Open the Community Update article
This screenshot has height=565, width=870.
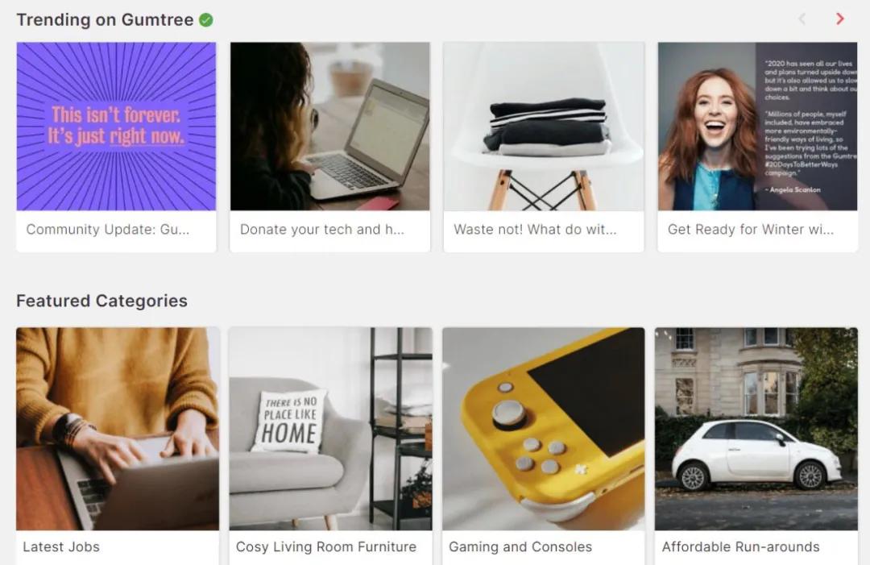point(108,229)
